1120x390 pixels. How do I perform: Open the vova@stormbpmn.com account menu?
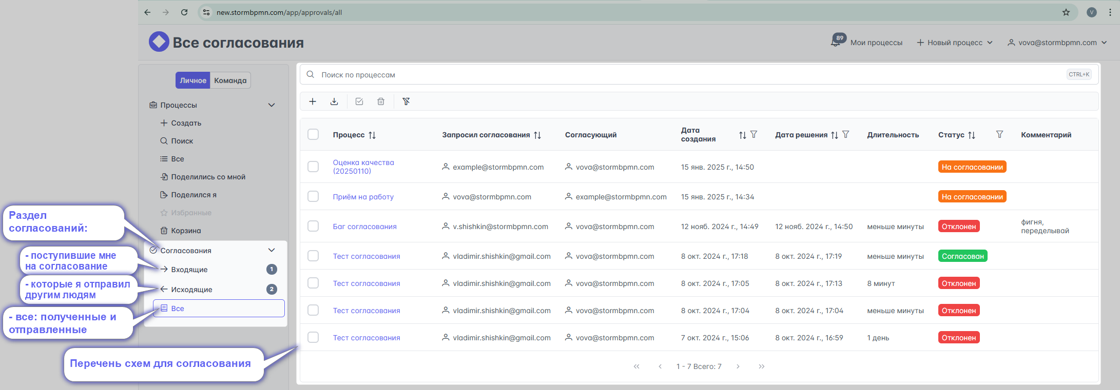1057,43
